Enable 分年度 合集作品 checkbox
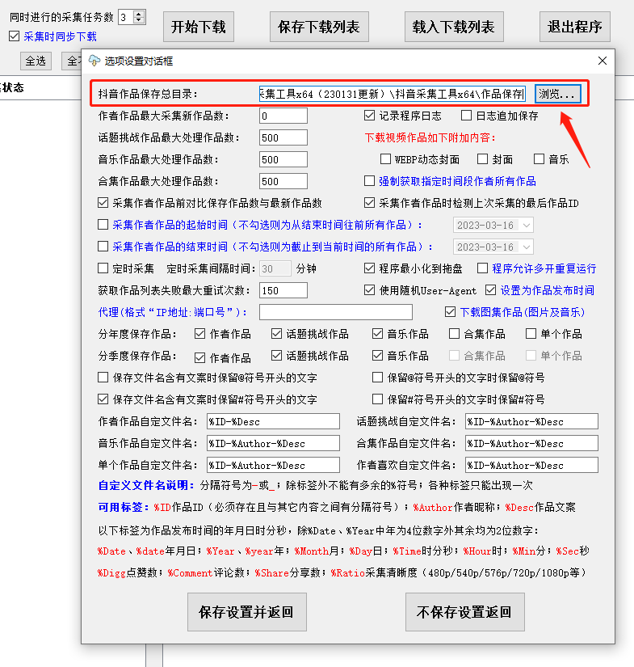 pos(454,334)
